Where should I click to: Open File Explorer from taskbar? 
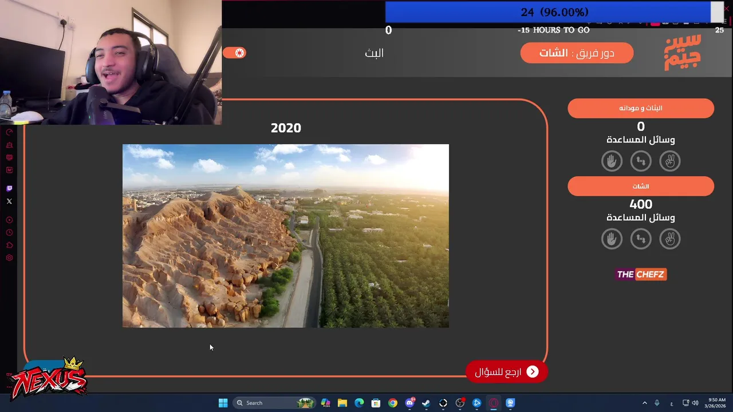click(342, 403)
